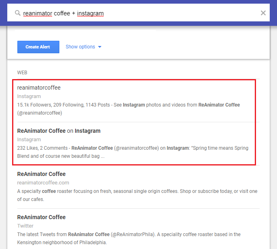The width and height of the screenshot is (277, 249).
Task: Click the Twitter source label
Action: (x=25, y=226)
